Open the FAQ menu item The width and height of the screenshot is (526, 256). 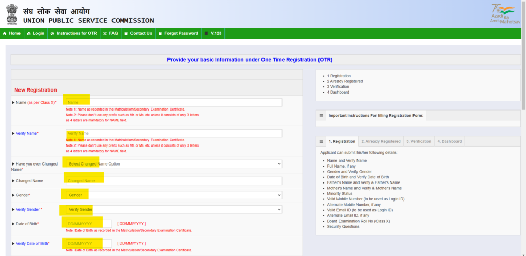pos(111,33)
